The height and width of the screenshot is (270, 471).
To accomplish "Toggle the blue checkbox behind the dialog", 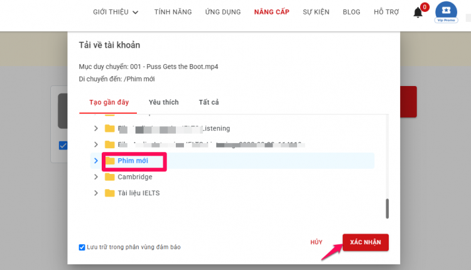I will (63, 146).
